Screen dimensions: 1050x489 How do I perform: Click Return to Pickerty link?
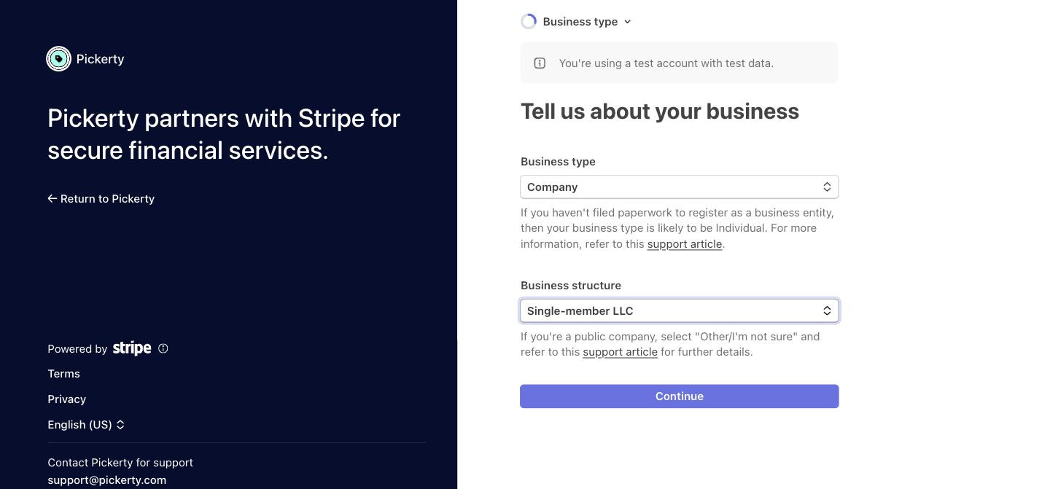(101, 199)
